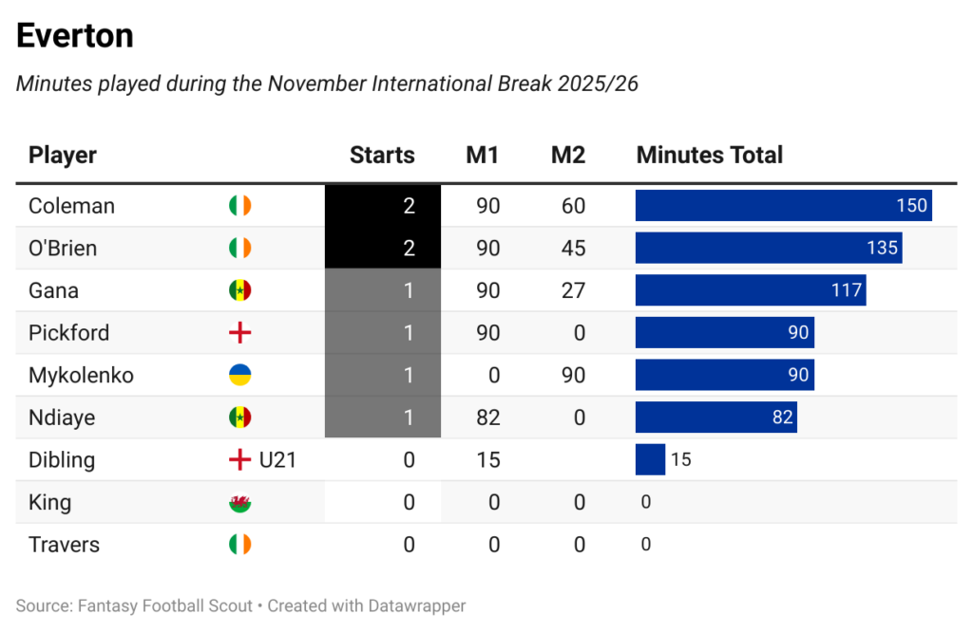Select the Wales flag next to King
This screenshot has height=632, width=973.
tap(239, 503)
